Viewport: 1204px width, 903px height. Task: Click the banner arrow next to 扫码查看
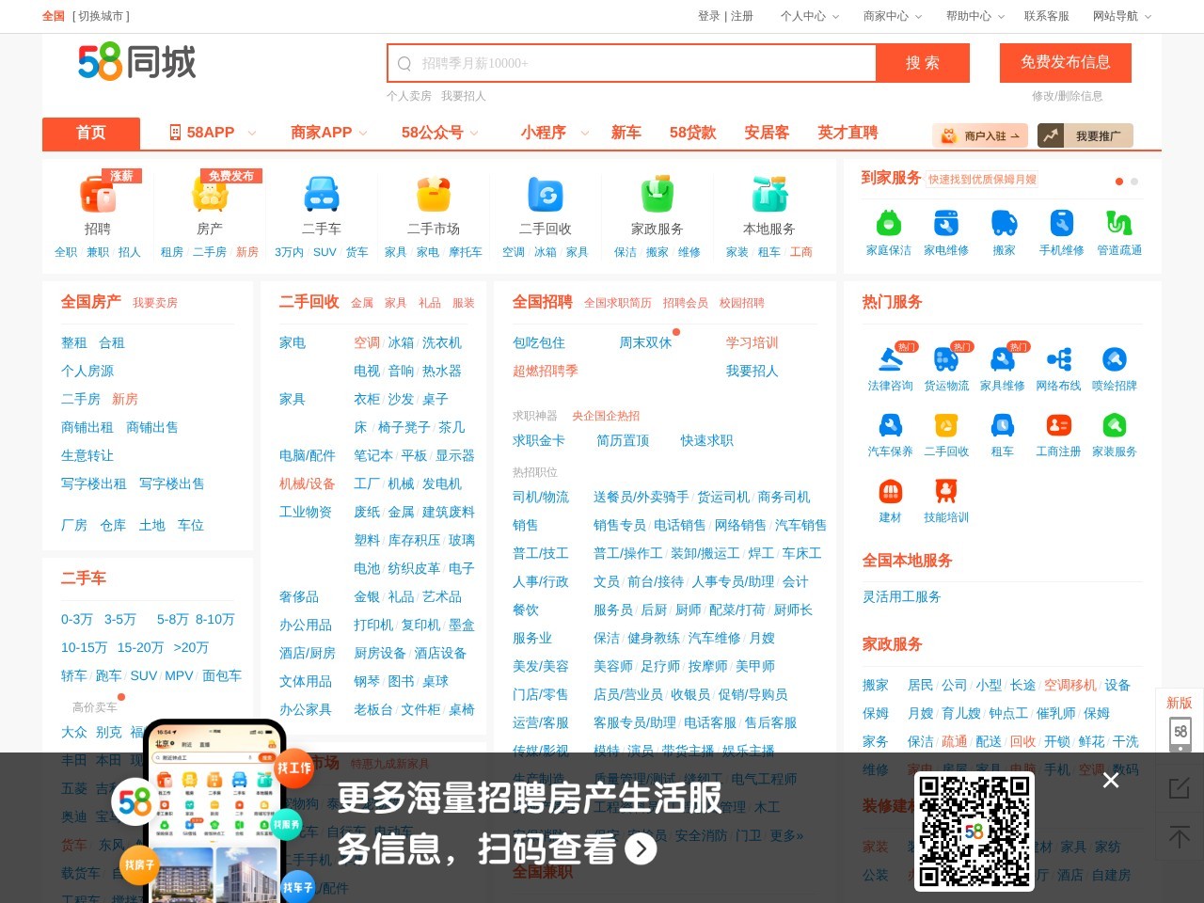coord(642,849)
